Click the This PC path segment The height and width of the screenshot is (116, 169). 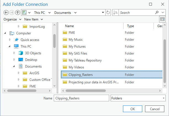tap(39, 13)
